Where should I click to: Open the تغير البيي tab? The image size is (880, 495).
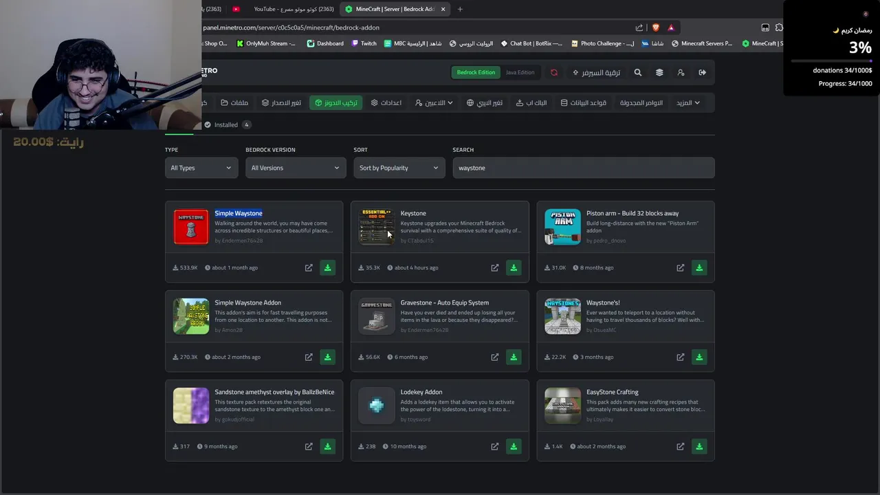click(485, 102)
